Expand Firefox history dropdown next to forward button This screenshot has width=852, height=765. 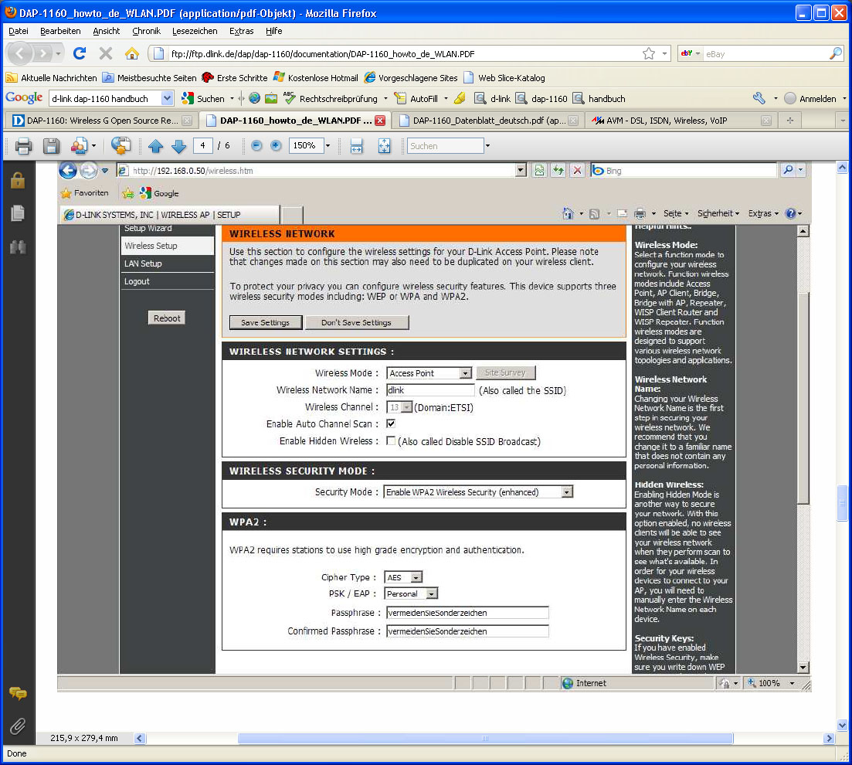pyautogui.click(x=58, y=53)
